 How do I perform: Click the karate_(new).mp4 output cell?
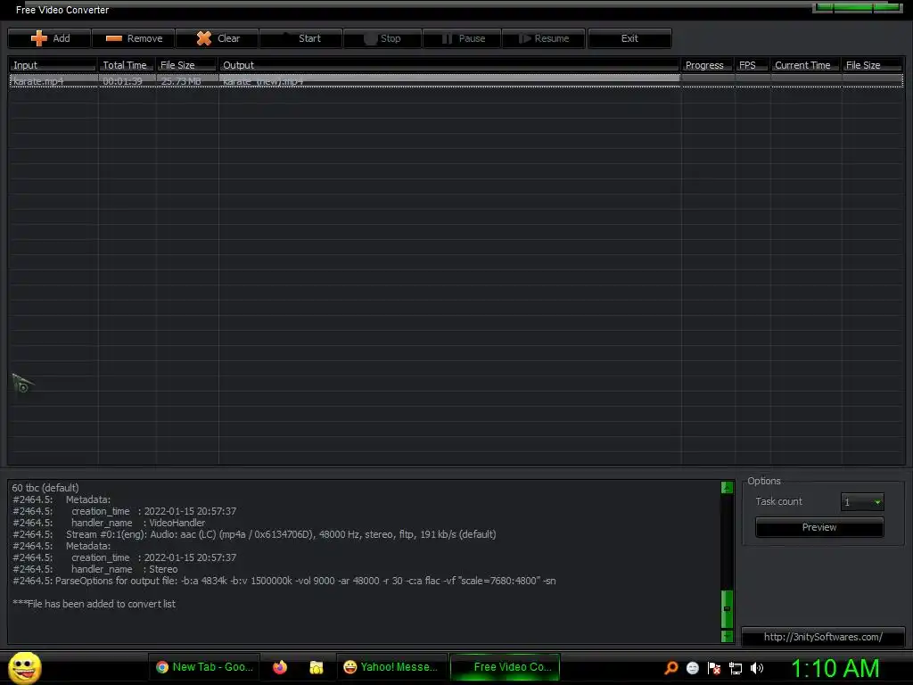coord(449,81)
